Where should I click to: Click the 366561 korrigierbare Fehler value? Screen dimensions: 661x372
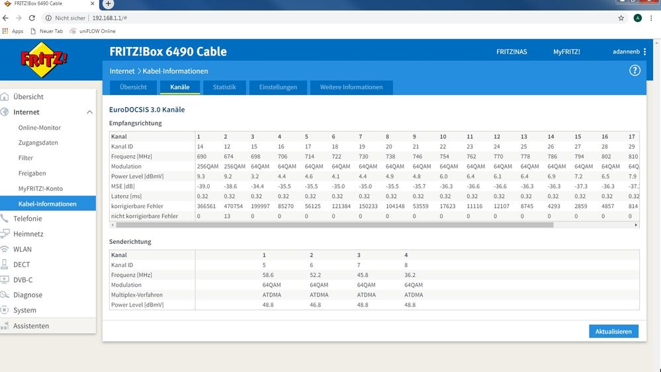206,206
